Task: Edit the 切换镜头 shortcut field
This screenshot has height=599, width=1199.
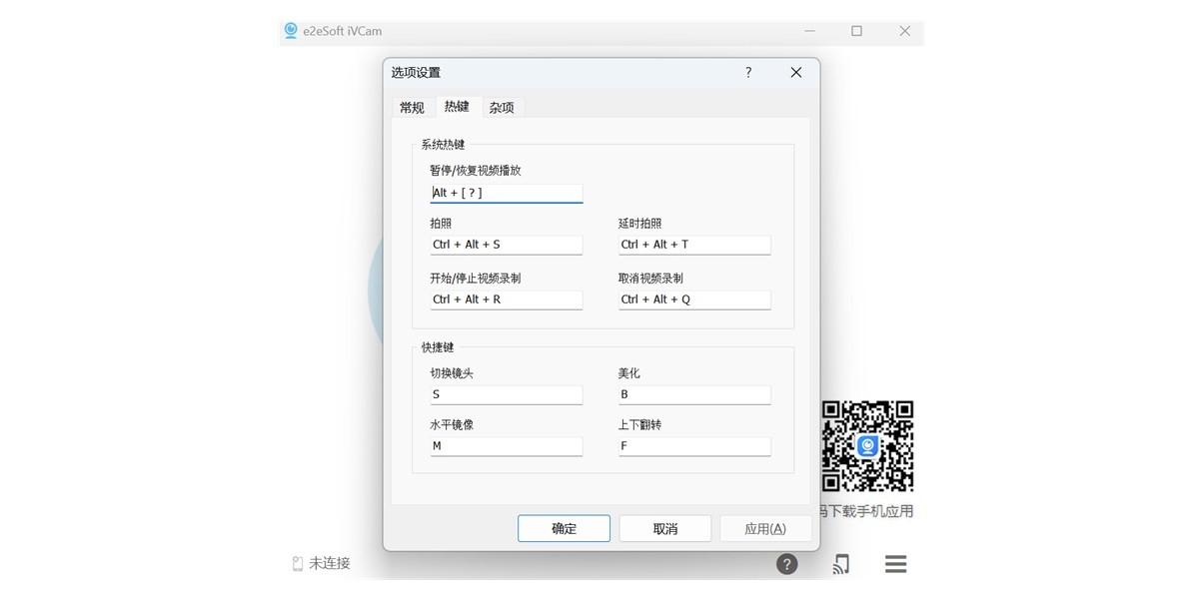Action: [x=506, y=394]
